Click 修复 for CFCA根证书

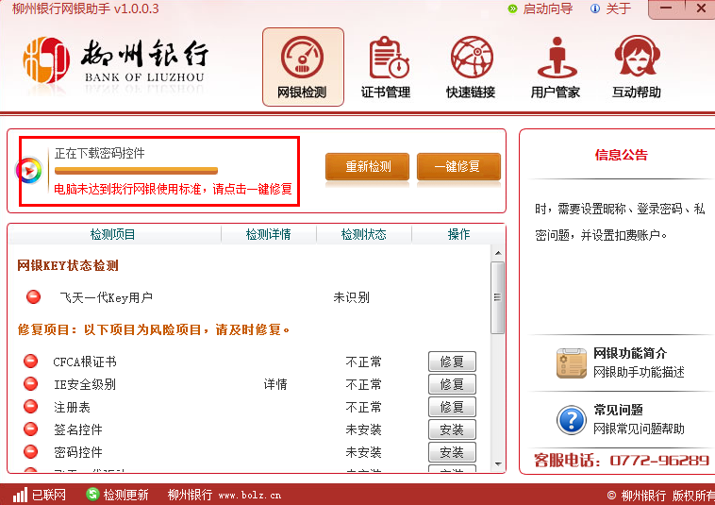(452, 362)
